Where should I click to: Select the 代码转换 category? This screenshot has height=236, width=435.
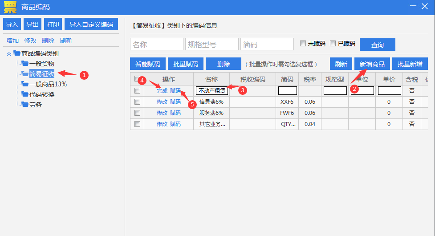41,94
